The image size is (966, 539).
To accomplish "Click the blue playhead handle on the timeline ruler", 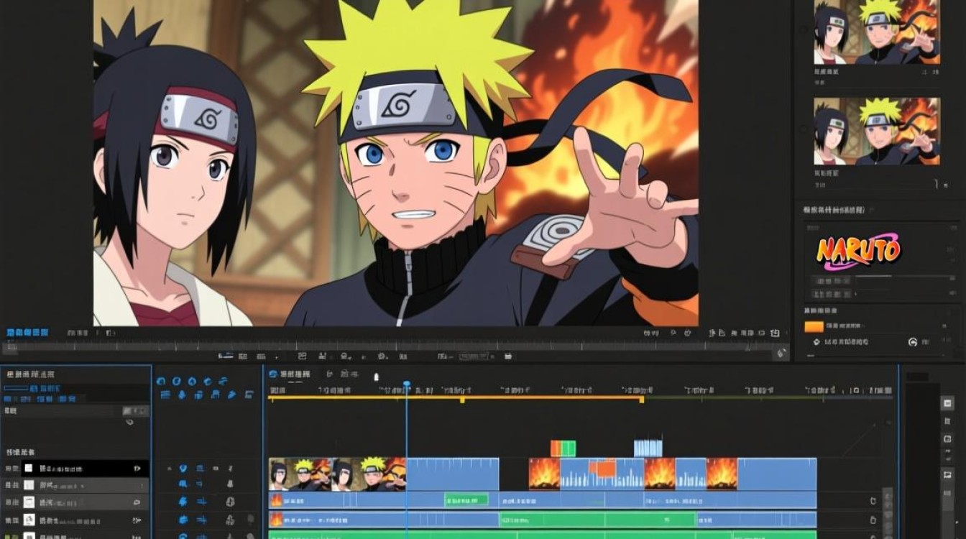I will [406, 384].
